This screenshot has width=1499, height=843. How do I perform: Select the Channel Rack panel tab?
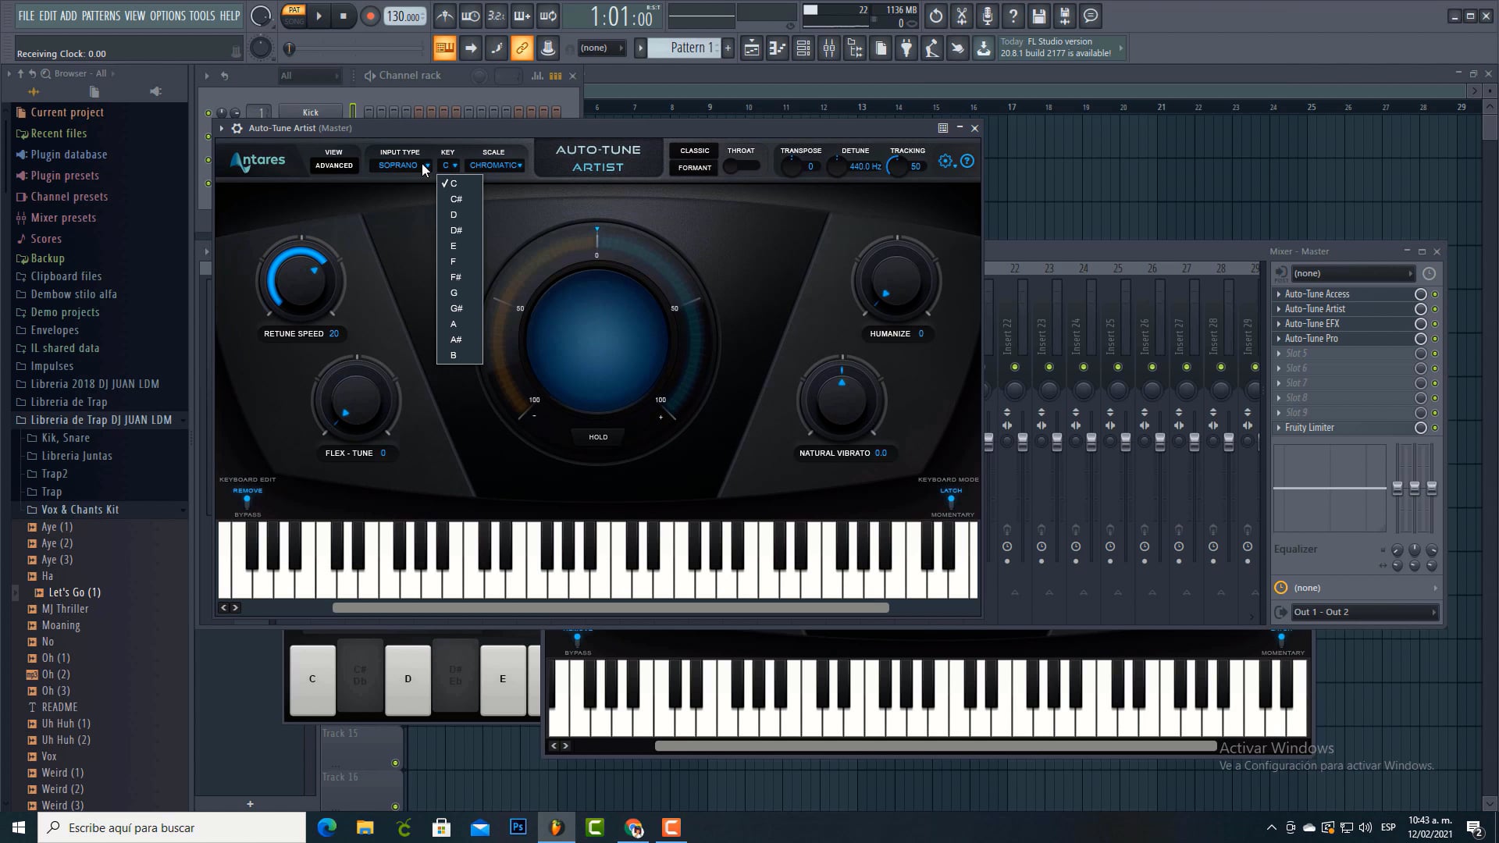pyautogui.click(x=411, y=74)
